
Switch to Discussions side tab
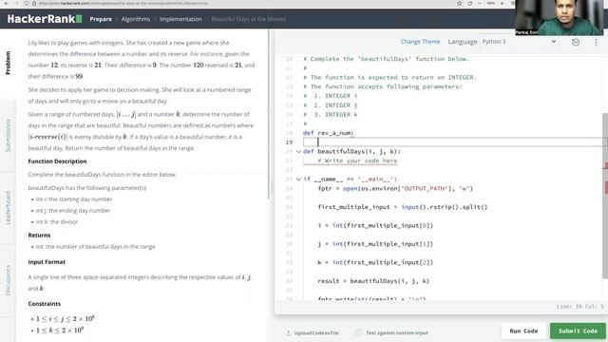click(8, 280)
